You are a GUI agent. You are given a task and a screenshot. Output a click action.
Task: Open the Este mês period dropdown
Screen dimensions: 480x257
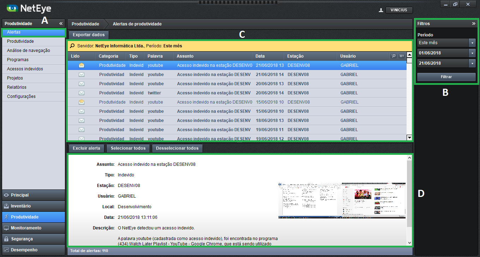[472, 43]
